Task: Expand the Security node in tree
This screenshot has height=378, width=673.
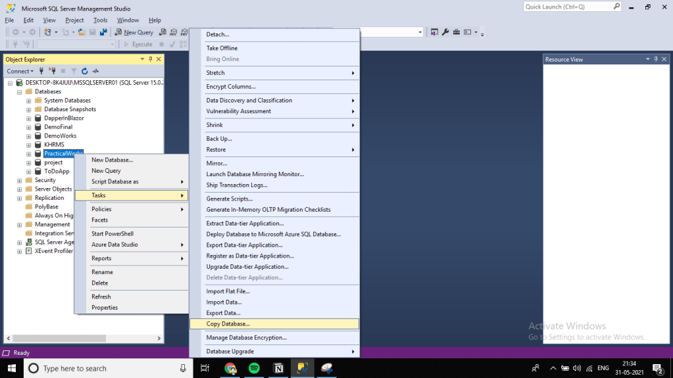Action: point(20,180)
